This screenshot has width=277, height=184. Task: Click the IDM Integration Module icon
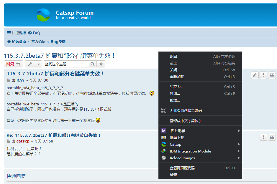pyautogui.click(x=164, y=151)
